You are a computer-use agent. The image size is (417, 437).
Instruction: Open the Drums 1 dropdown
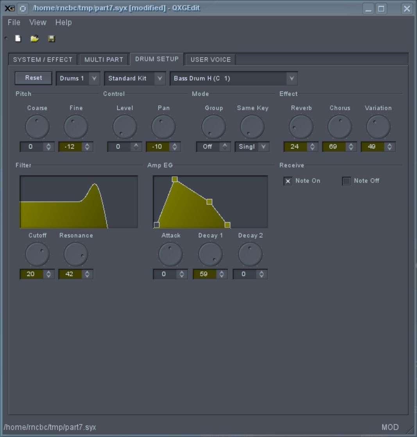(x=78, y=78)
